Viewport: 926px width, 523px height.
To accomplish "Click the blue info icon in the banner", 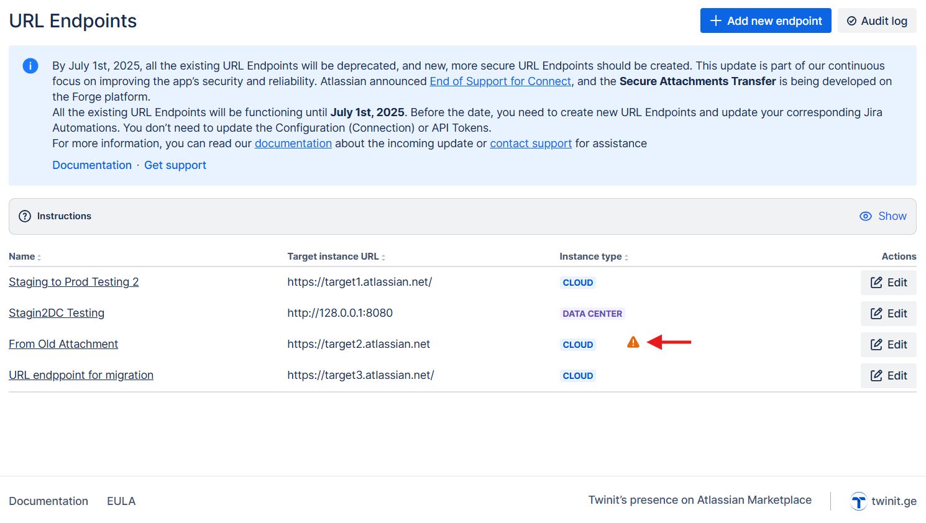I will click(30, 66).
